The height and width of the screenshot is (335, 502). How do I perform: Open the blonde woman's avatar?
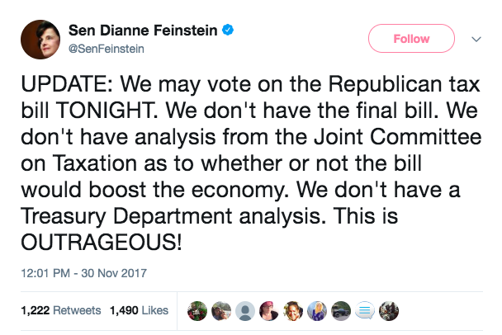pyautogui.click(x=318, y=311)
